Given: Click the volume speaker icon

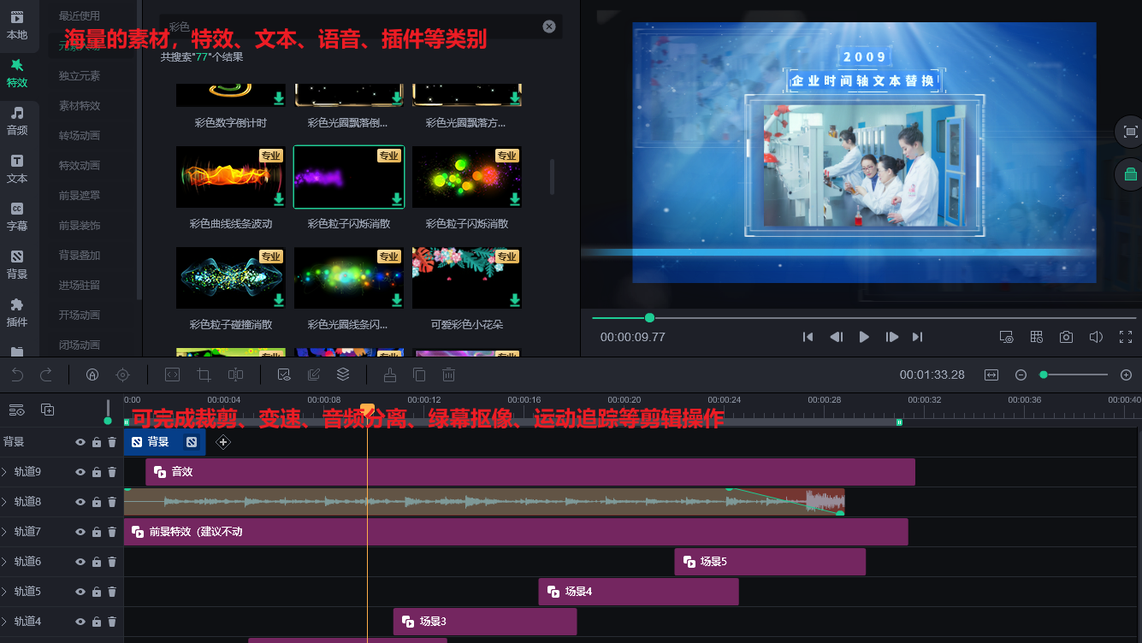Looking at the screenshot, I should click(x=1096, y=337).
